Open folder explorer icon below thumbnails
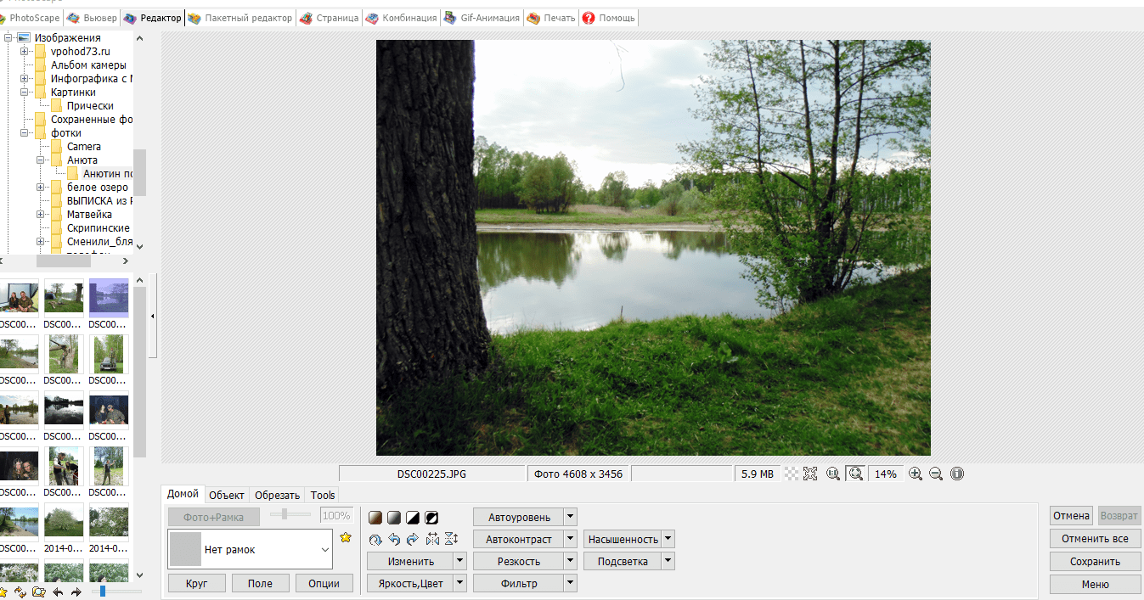 [39, 592]
